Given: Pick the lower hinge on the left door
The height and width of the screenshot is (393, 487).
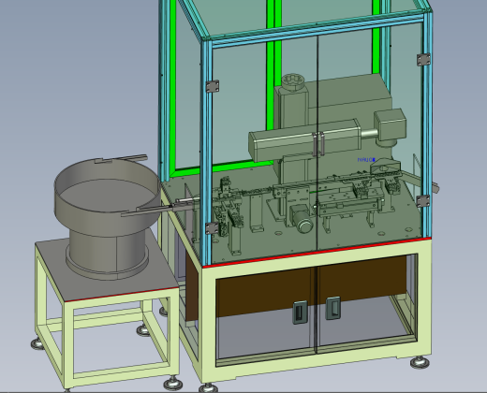Looking at the screenshot, I should (x=212, y=228).
